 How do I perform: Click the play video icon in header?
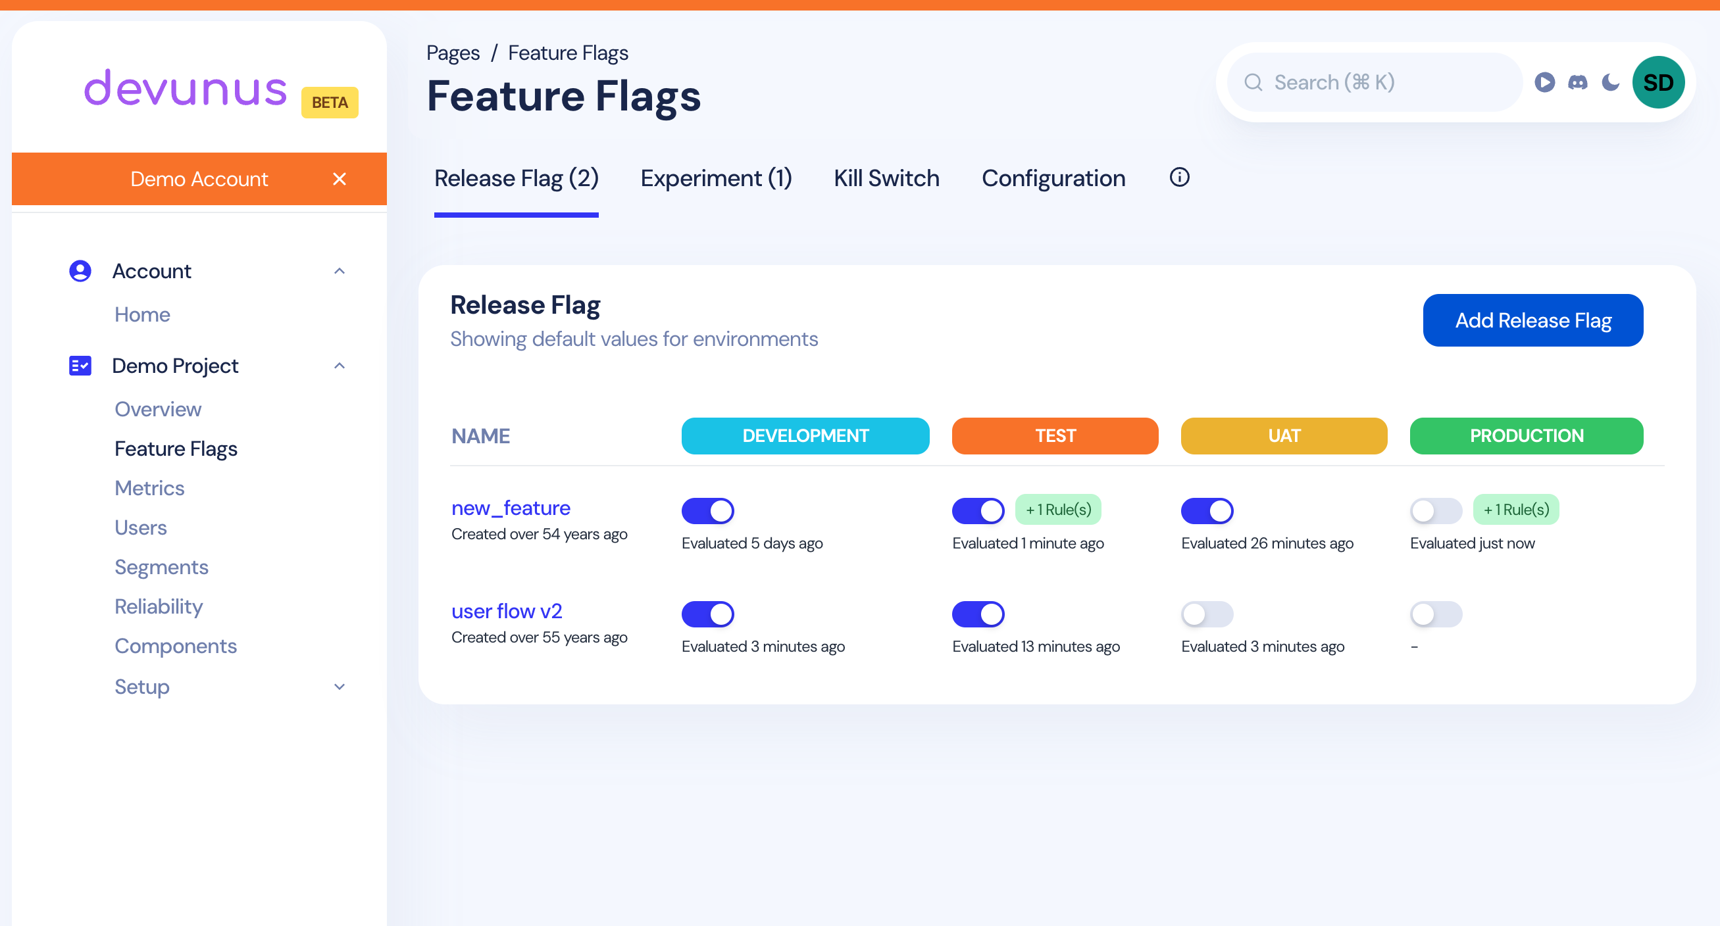pos(1544,82)
